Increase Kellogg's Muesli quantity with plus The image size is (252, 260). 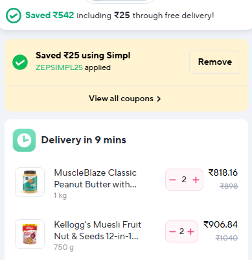(190, 231)
